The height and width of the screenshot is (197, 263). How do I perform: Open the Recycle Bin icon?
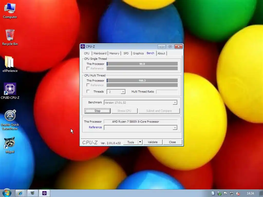click(10, 37)
